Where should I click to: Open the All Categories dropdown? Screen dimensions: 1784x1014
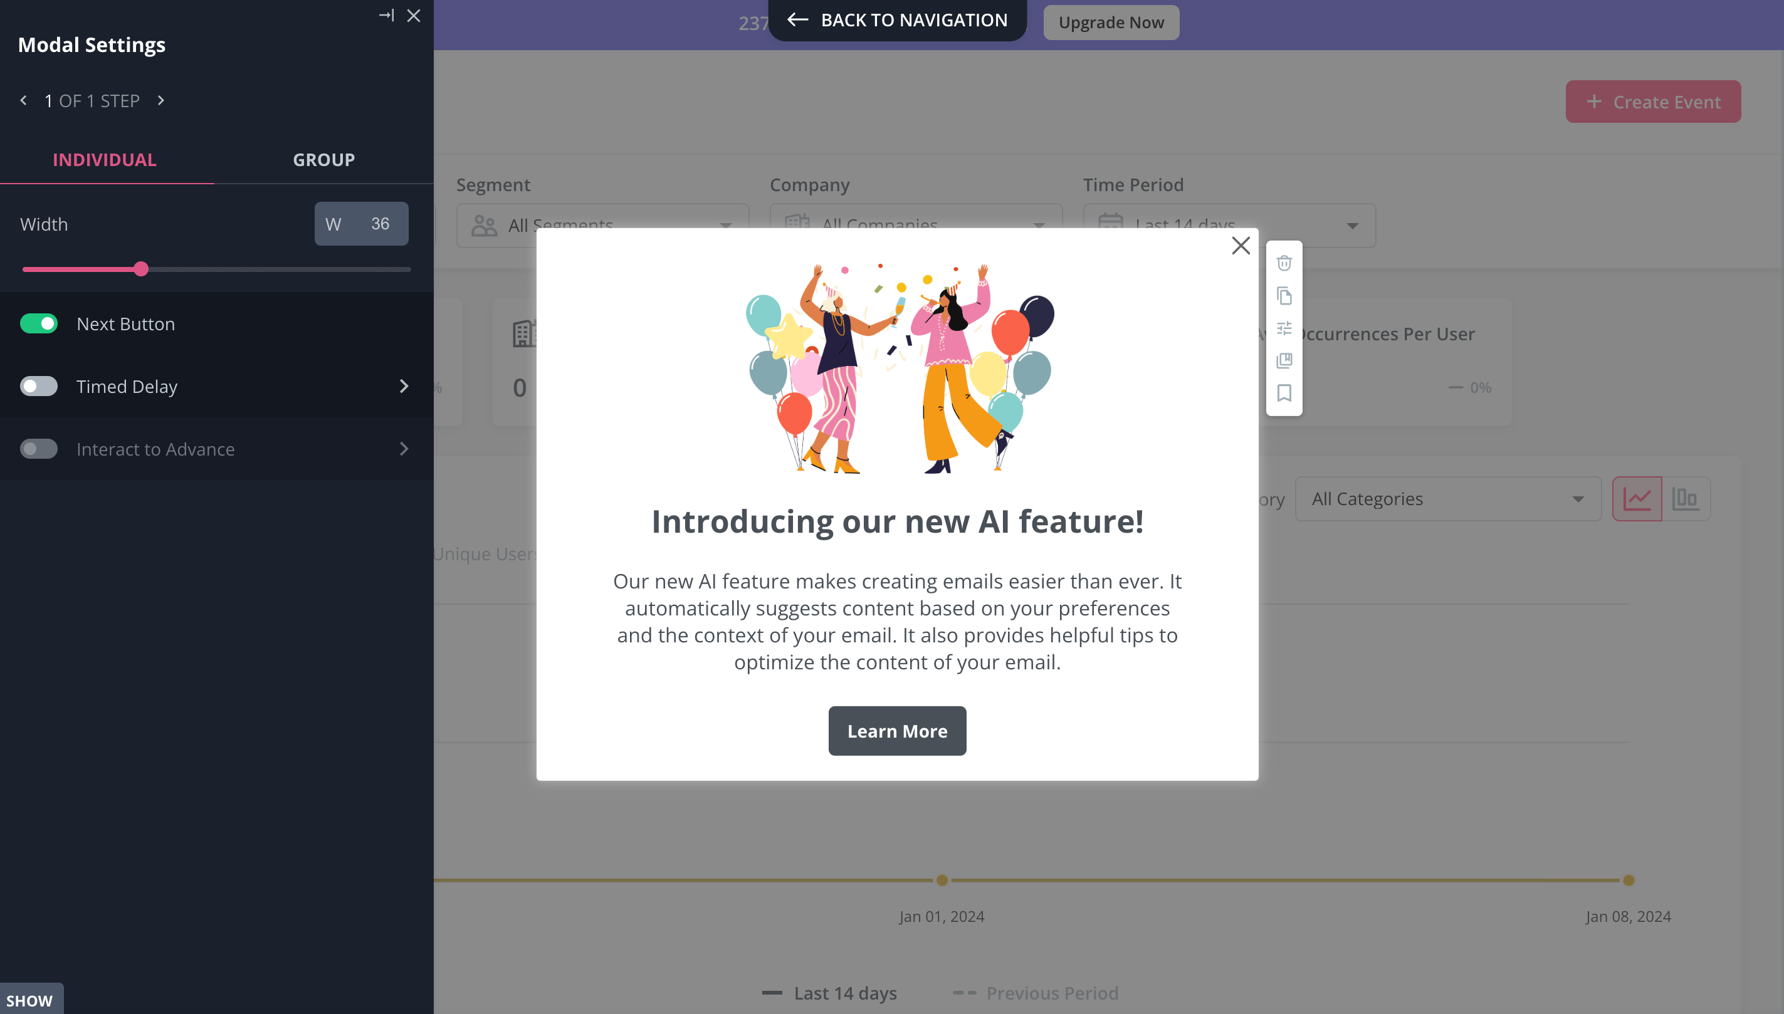(x=1447, y=499)
